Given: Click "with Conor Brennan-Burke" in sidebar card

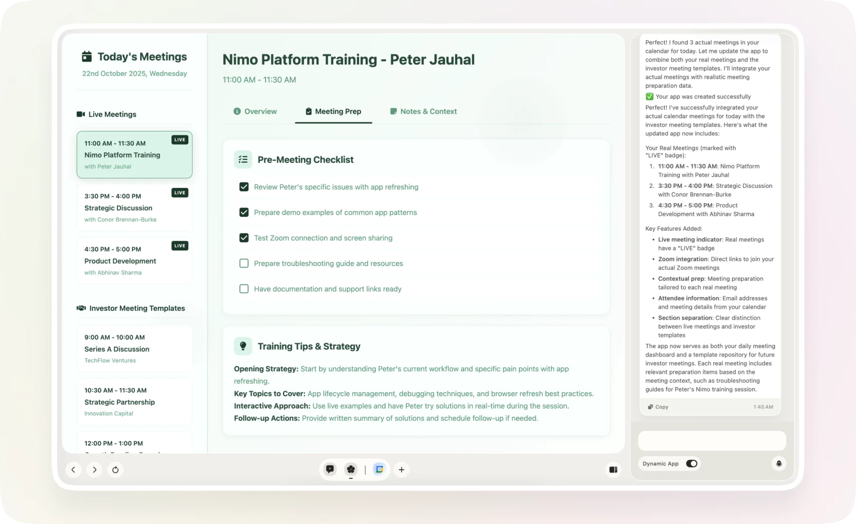Looking at the screenshot, I should (120, 219).
